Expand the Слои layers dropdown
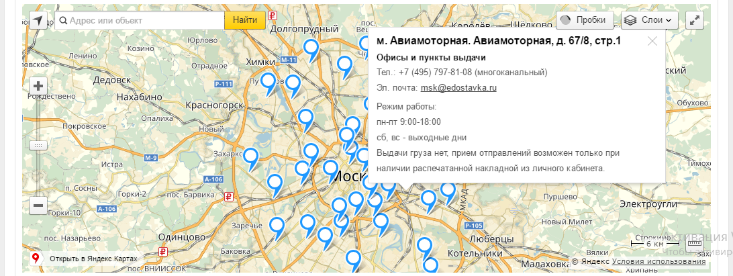The height and width of the screenshot is (276, 733). click(x=650, y=20)
